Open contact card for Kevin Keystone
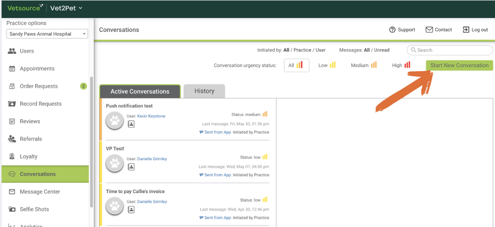This screenshot has width=495, height=227. click(131, 124)
